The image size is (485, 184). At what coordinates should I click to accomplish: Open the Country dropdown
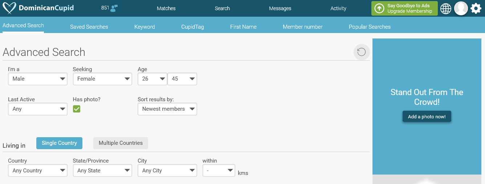coord(38,171)
